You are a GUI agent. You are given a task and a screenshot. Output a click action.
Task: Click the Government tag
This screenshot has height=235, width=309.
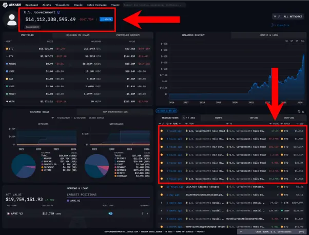point(32,27)
